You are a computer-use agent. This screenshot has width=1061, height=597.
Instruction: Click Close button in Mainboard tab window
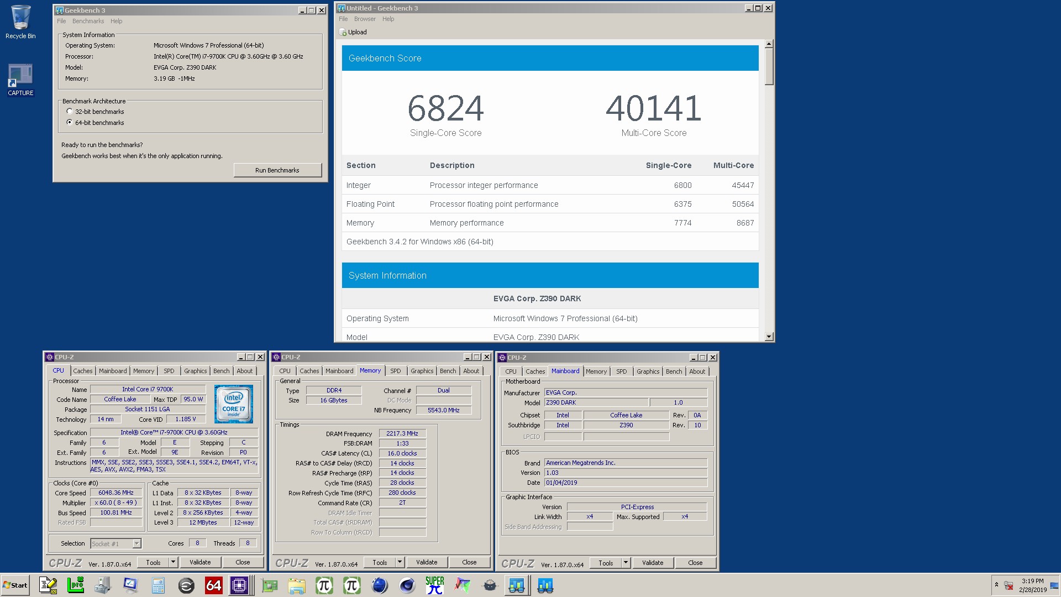pos(695,563)
